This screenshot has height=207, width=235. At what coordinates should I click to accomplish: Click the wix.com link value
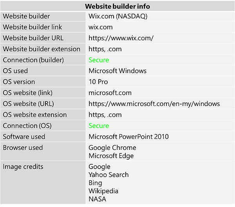(x=101, y=27)
